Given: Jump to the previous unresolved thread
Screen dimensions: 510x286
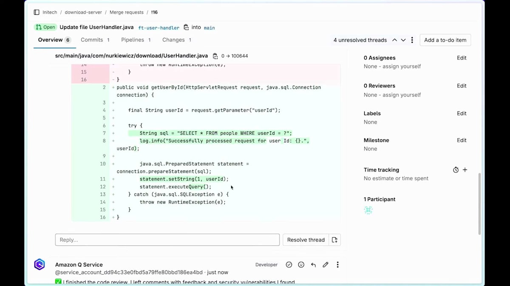Looking at the screenshot, I should point(394,40).
